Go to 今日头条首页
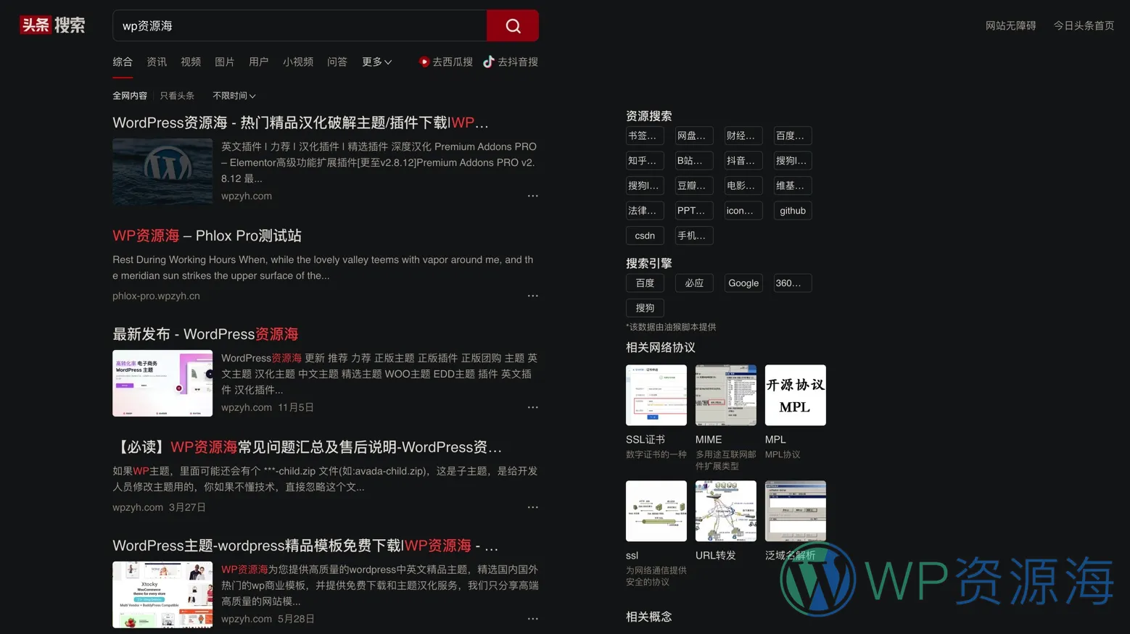 (1084, 26)
